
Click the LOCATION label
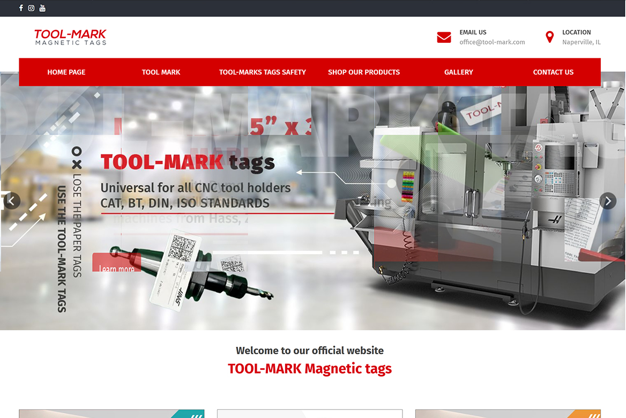coord(577,32)
